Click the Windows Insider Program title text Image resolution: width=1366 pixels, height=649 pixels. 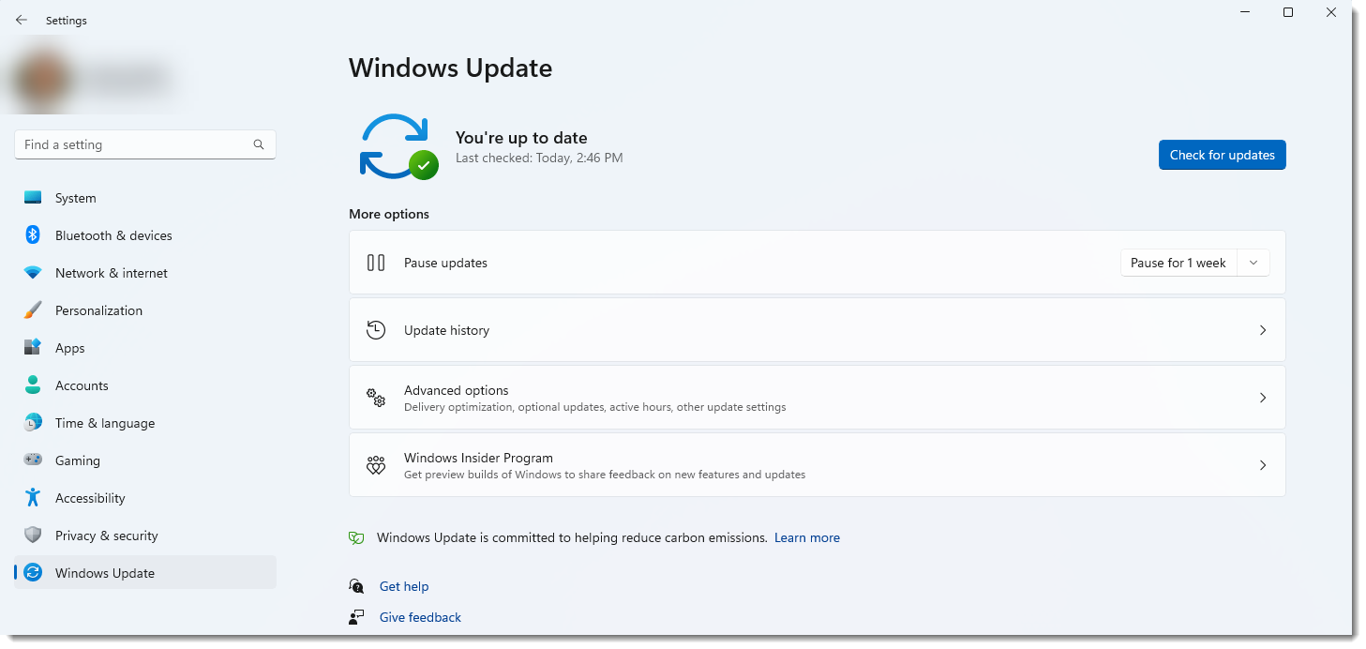click(478, 458)
